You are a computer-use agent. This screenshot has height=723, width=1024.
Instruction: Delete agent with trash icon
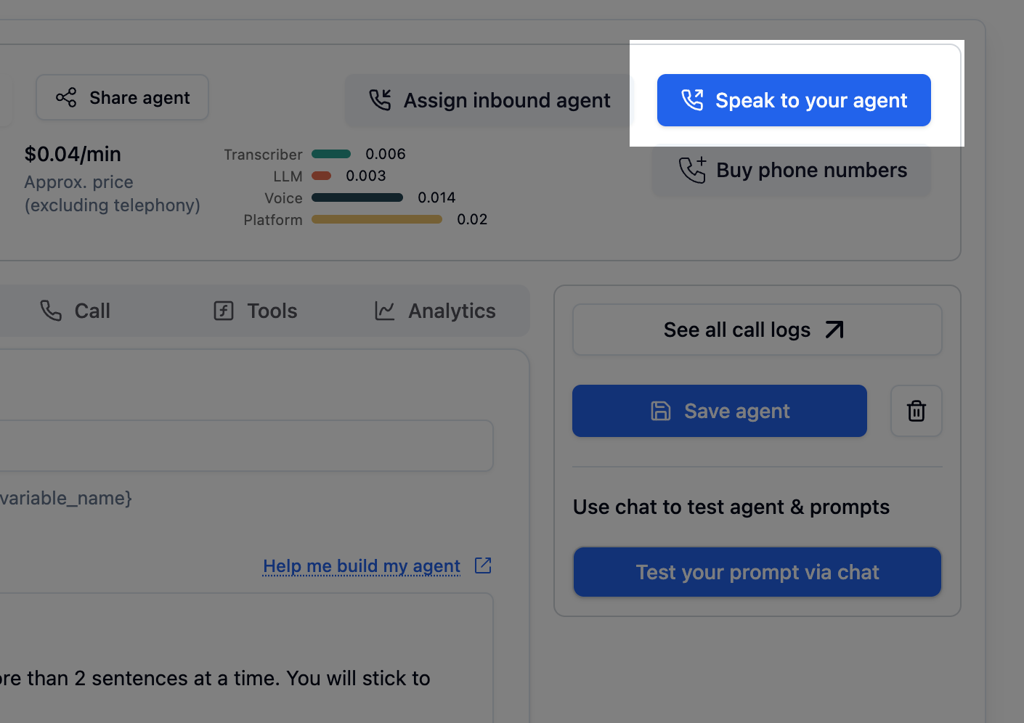(x=917, y=411)
